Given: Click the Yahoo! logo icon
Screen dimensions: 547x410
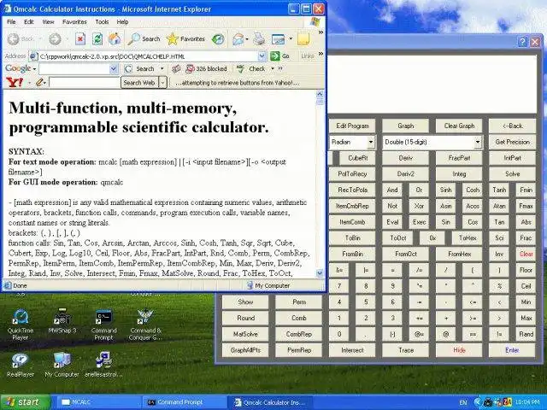Looking at the screenshot, I should coord(15,83).
